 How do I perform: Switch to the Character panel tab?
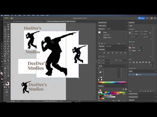pos(101,46)
